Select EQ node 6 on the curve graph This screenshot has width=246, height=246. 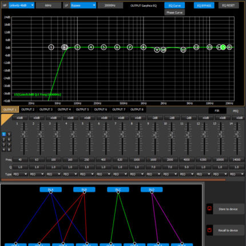pos(117,47)
